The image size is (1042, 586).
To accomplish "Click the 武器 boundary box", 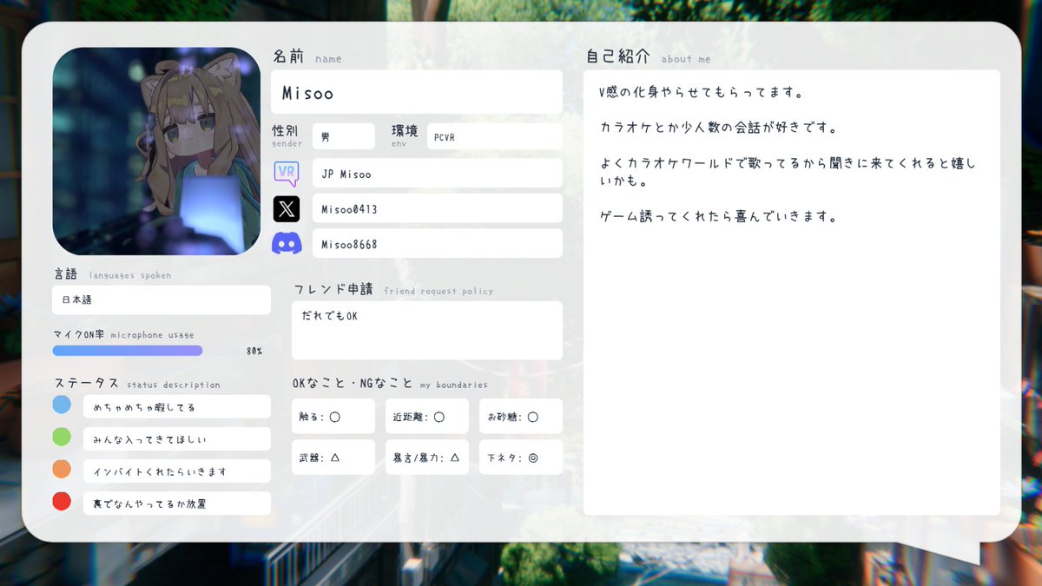I will click(x=333, y=458).
